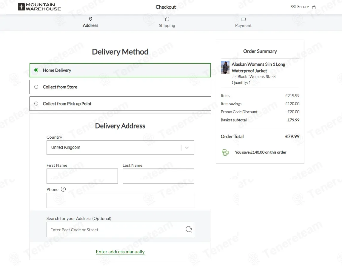Click the Last Name input field
This screenshot has height=271, width=342.
click(x=158, y=176)
